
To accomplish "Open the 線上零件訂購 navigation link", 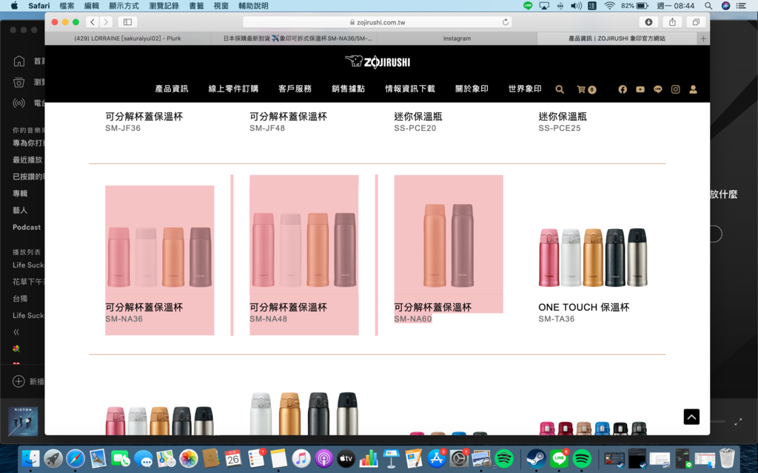I will (233, 89).
